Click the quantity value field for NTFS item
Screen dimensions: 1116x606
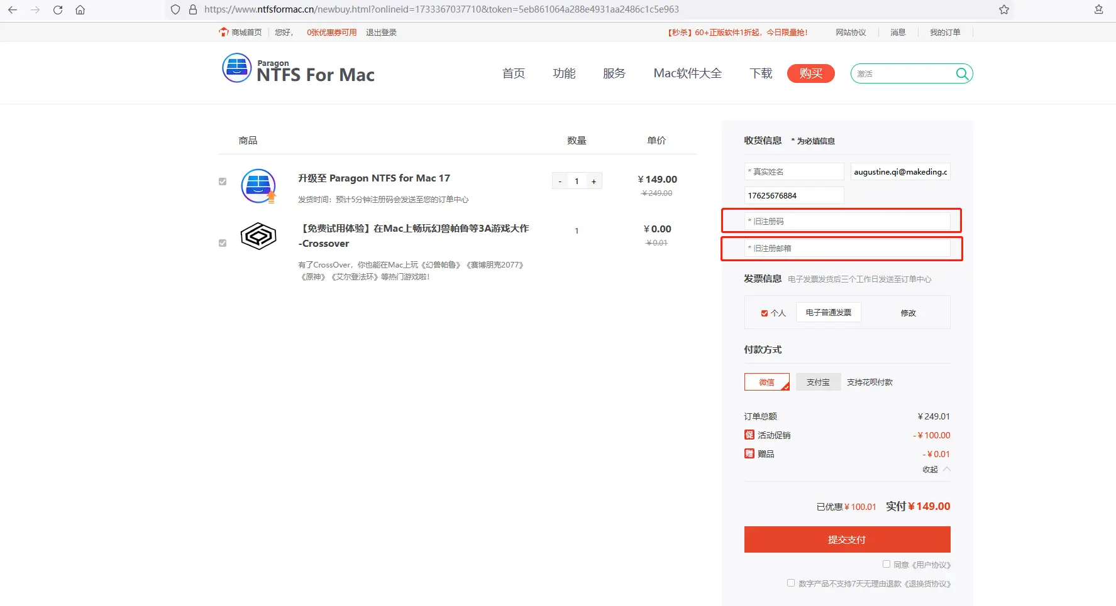click(x=577, y=181)
